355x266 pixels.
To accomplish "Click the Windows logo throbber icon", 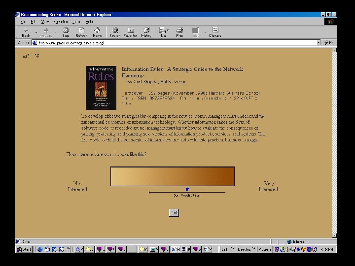I will tap(330, 22).
